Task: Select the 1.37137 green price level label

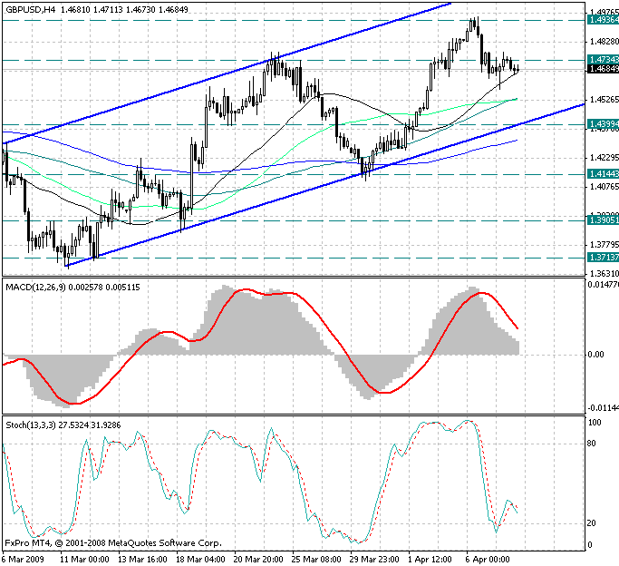Action: click(603, 258)
